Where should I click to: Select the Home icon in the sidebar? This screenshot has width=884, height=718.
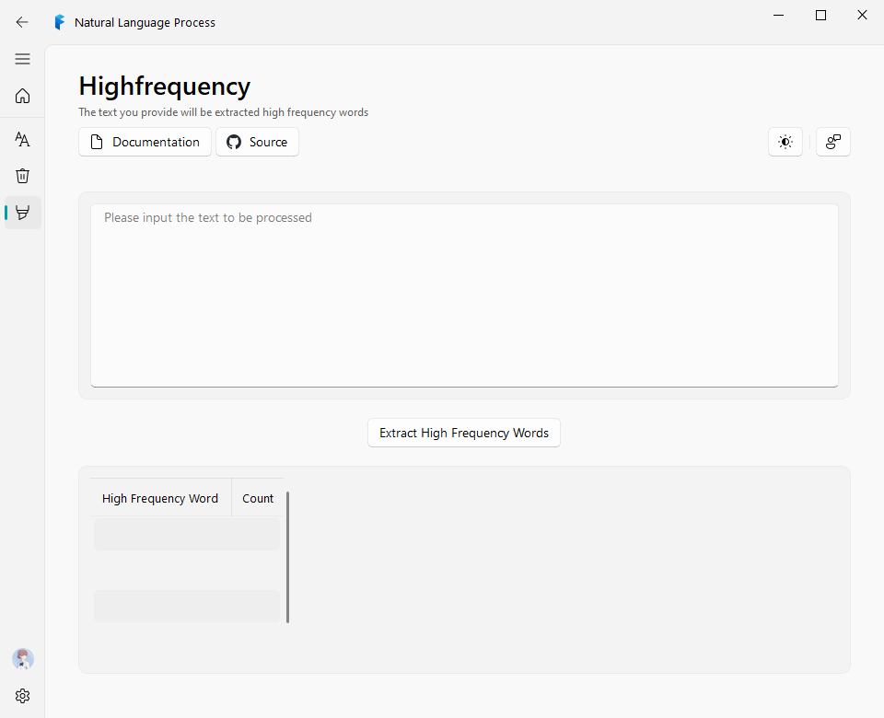click(22, 96)
